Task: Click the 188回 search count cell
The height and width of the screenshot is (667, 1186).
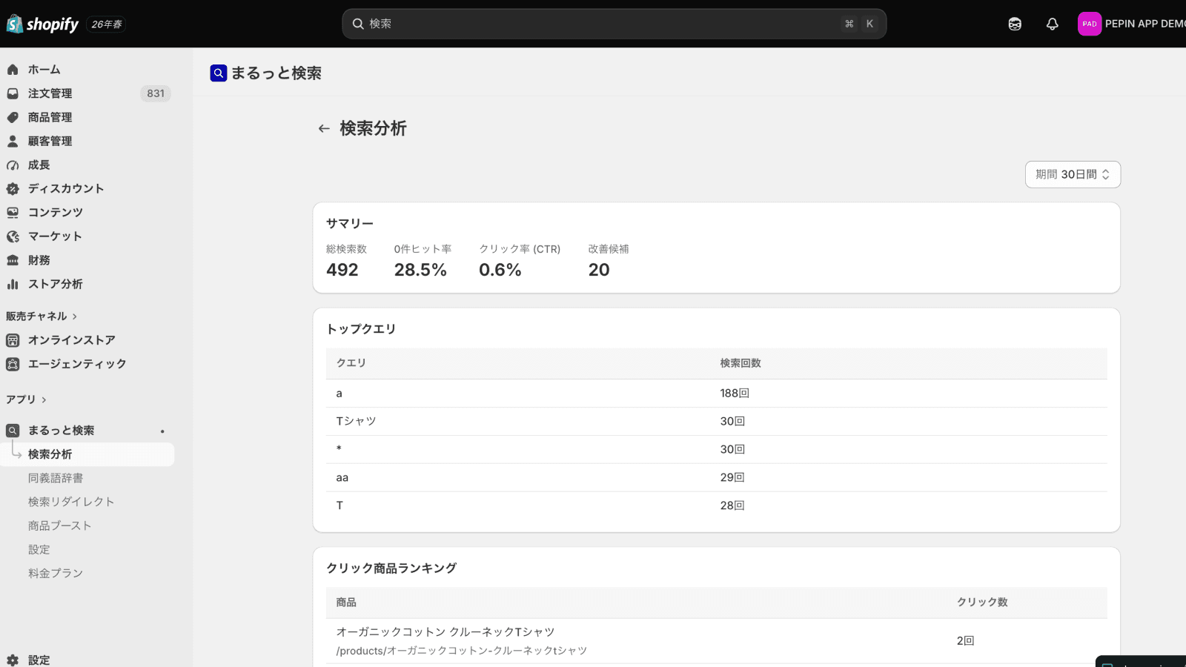Action: (735, 394)
